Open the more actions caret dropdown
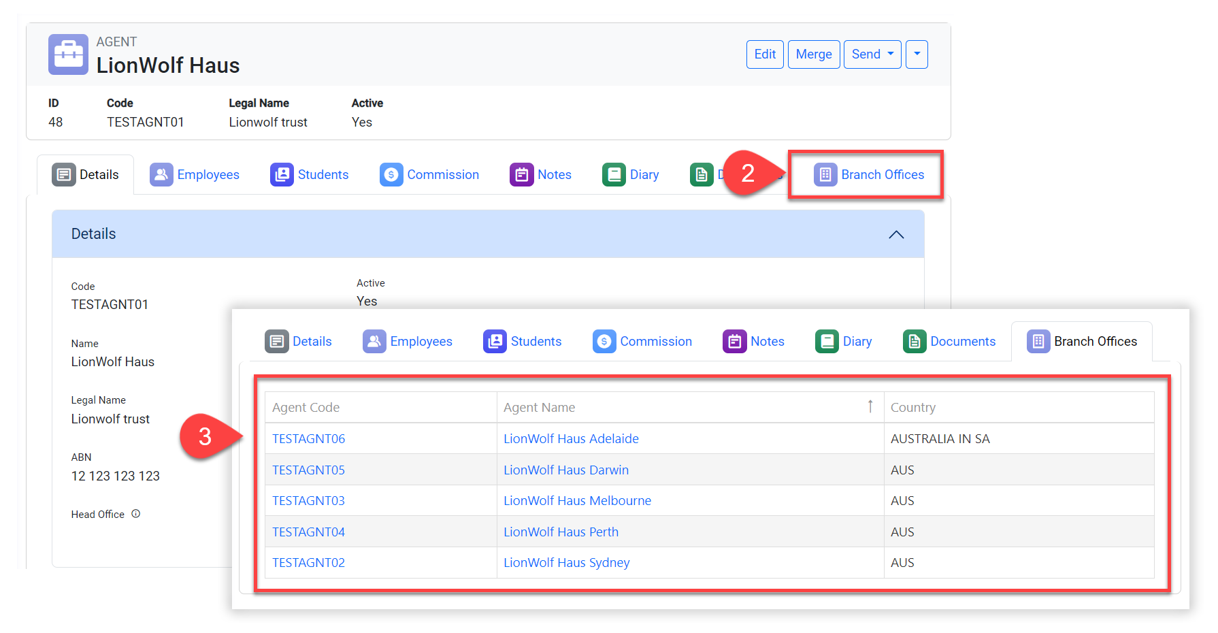This screenshot has width=1218, height=633. tap(917, 54)
